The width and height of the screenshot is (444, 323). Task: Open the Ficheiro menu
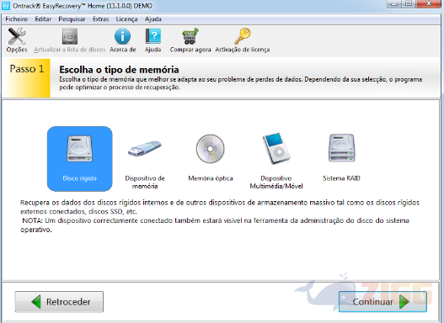[x=16, y=19]
